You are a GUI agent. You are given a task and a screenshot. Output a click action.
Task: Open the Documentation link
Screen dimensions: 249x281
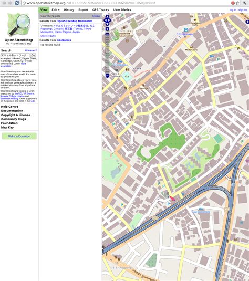(12, 111)
